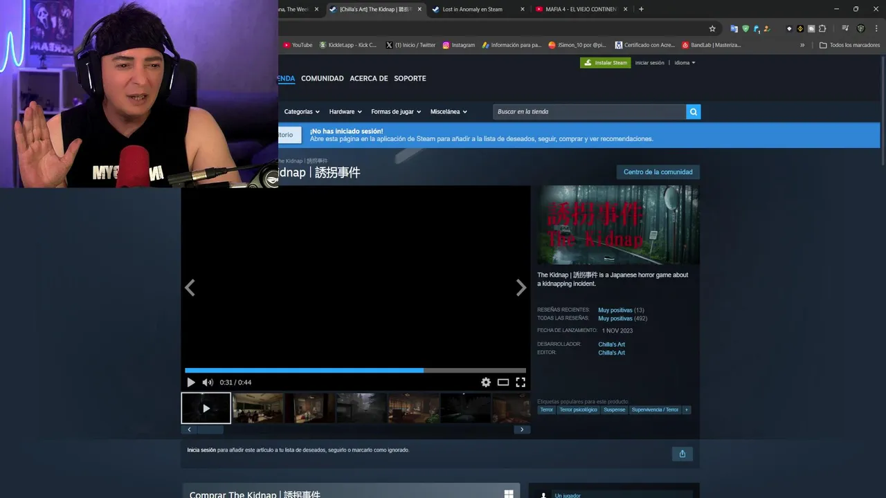
Task: Open Centro de la comunidad
Action: pyautogui.click(x=658, y=172)
